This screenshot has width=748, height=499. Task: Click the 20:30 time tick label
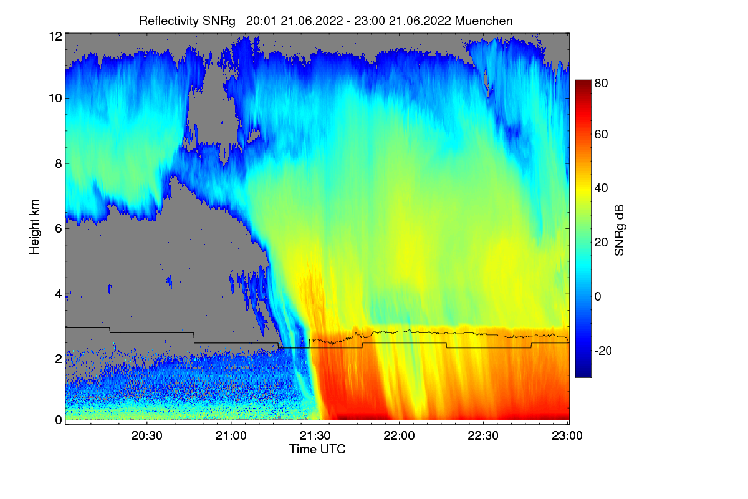(147, 436)
